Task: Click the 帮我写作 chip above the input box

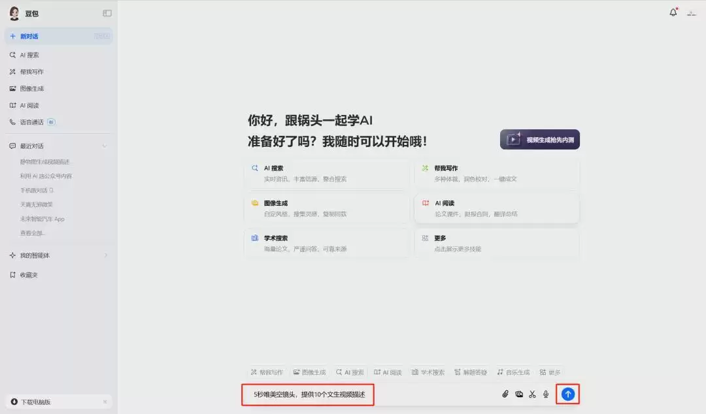Action: click(267, 372)
